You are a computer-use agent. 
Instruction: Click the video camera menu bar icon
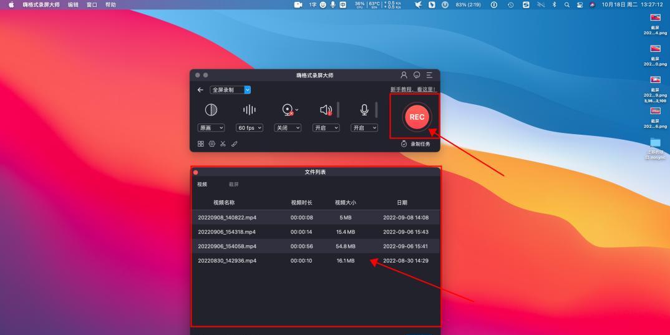coord(298,5)
